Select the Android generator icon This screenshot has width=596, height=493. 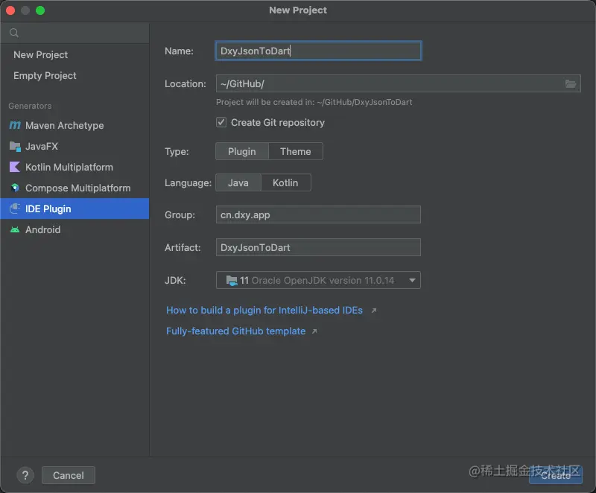(15, 229)
